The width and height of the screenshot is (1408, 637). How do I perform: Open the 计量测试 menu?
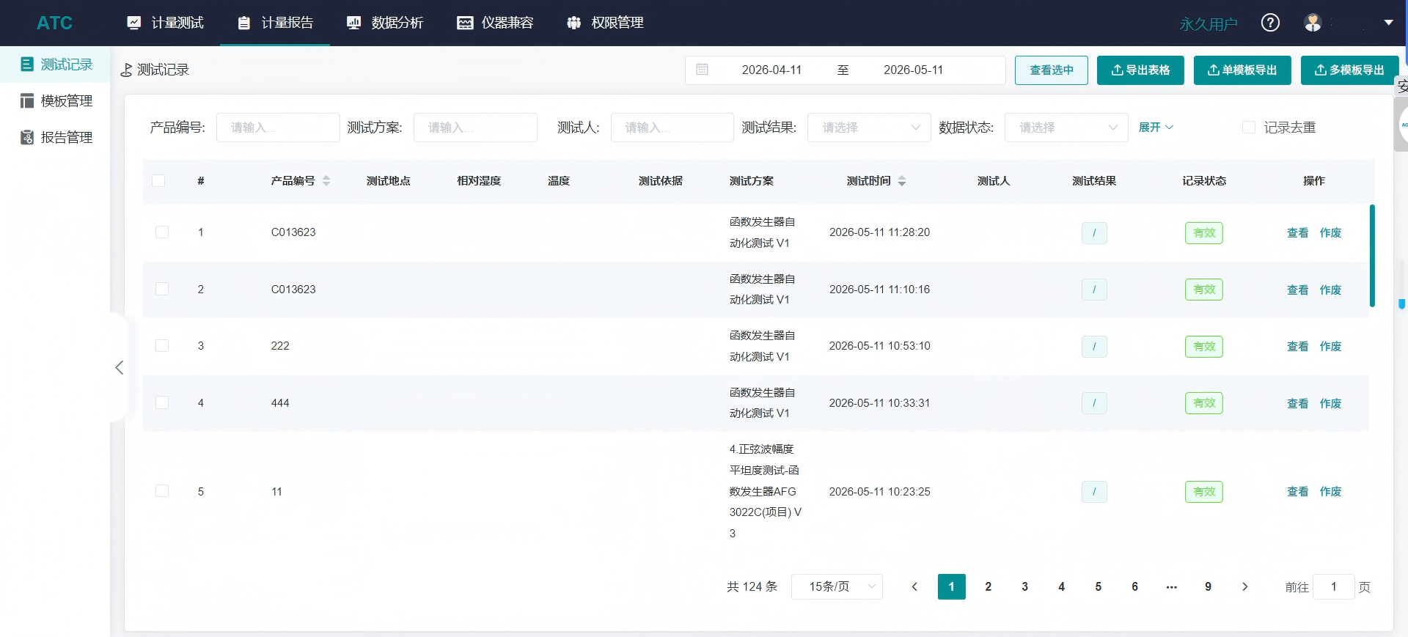click(x=166, y=23)
